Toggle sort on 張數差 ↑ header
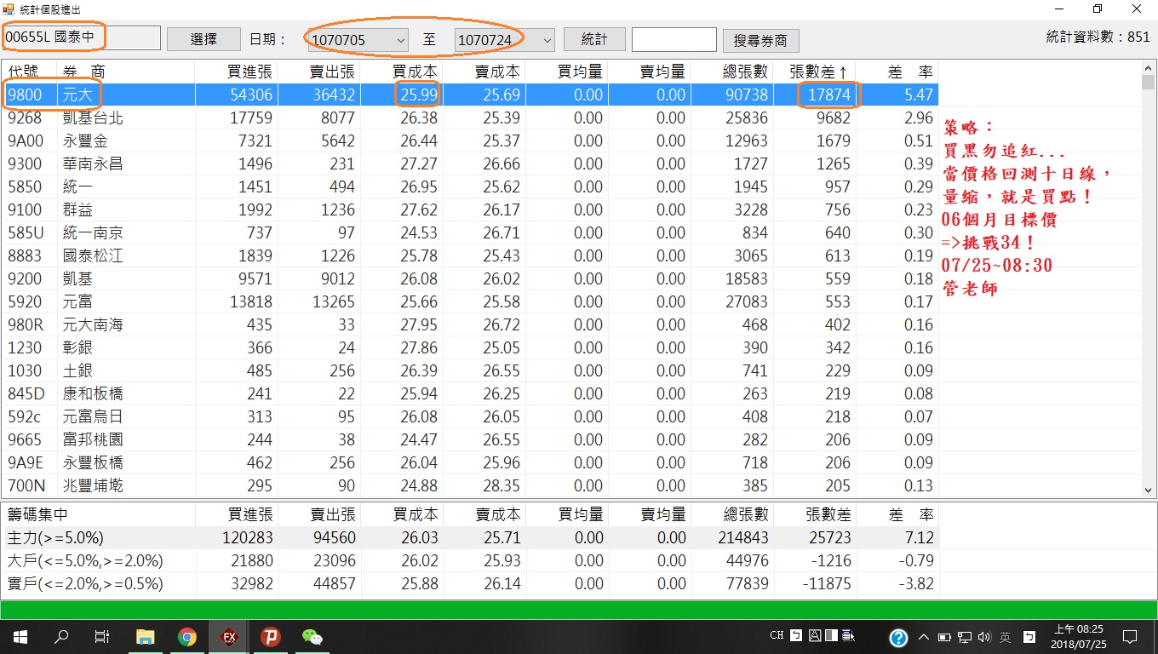 (x=814, y=72)
